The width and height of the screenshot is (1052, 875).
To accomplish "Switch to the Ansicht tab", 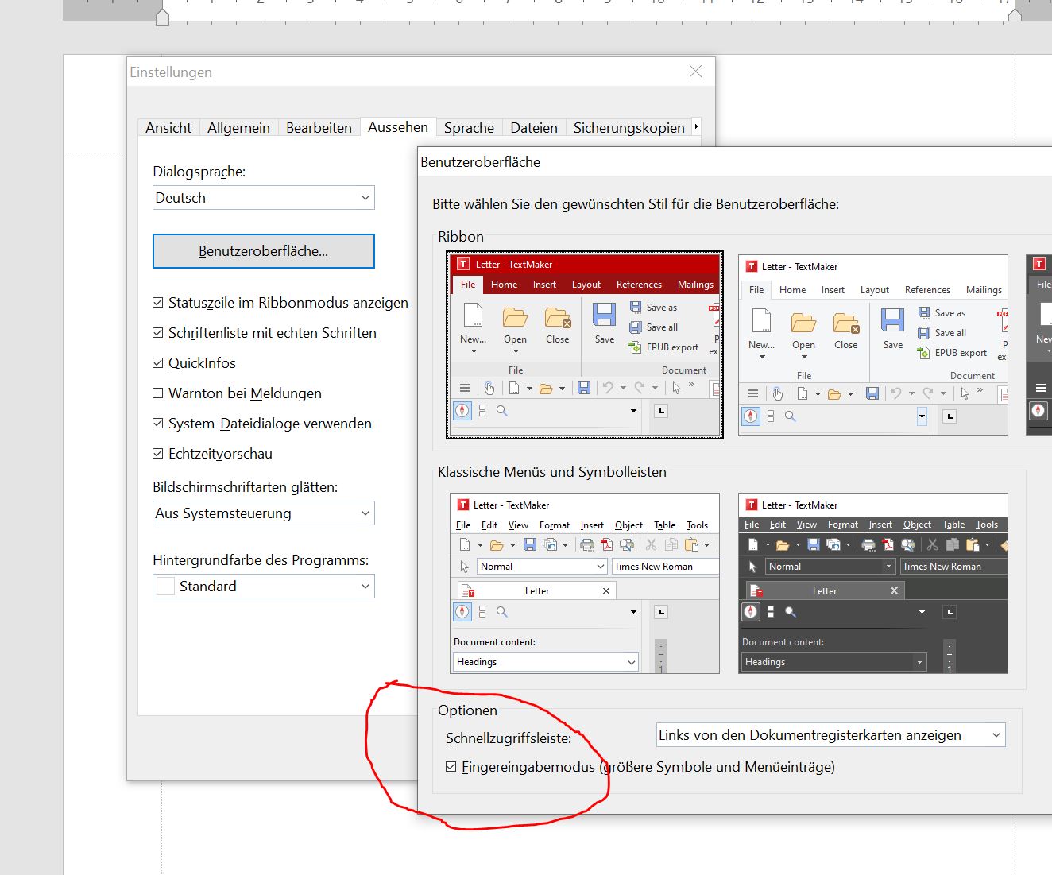I will click(x=168, y=128).
